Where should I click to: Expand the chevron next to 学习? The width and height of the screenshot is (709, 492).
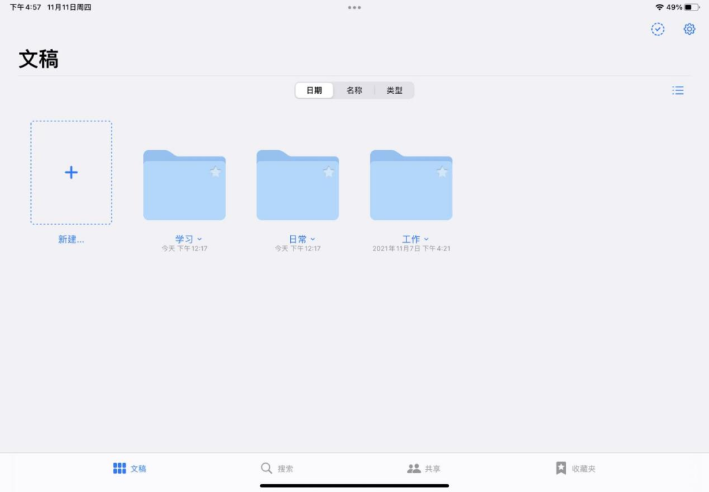199,239
